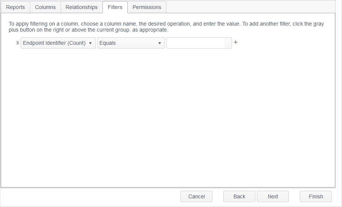The image size is (342, 207).
Task: Go back with the Back button
Action: [x=239, y=196]
